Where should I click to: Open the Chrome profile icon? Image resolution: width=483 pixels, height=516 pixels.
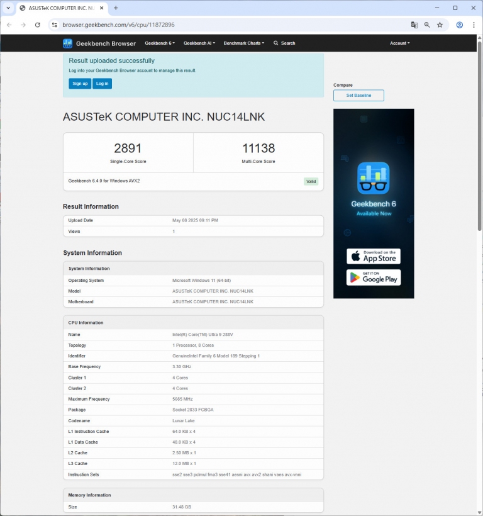pyautogui.click(x=460, y=25)
